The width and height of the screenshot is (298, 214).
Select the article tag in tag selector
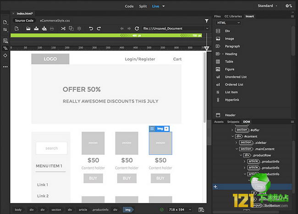coord(83,209)
